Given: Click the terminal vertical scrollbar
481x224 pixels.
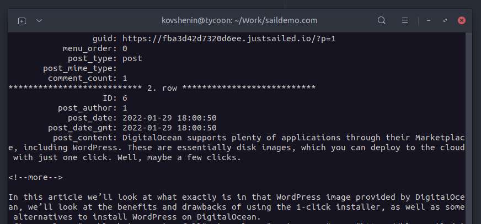Looking at the screenshot, I should tap(468, 129).
